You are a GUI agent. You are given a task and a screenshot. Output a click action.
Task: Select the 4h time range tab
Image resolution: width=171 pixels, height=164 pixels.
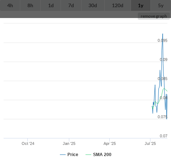click(10, 5)
